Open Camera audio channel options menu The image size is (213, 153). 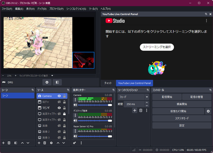pyautogui.click(x=75, y=100)
